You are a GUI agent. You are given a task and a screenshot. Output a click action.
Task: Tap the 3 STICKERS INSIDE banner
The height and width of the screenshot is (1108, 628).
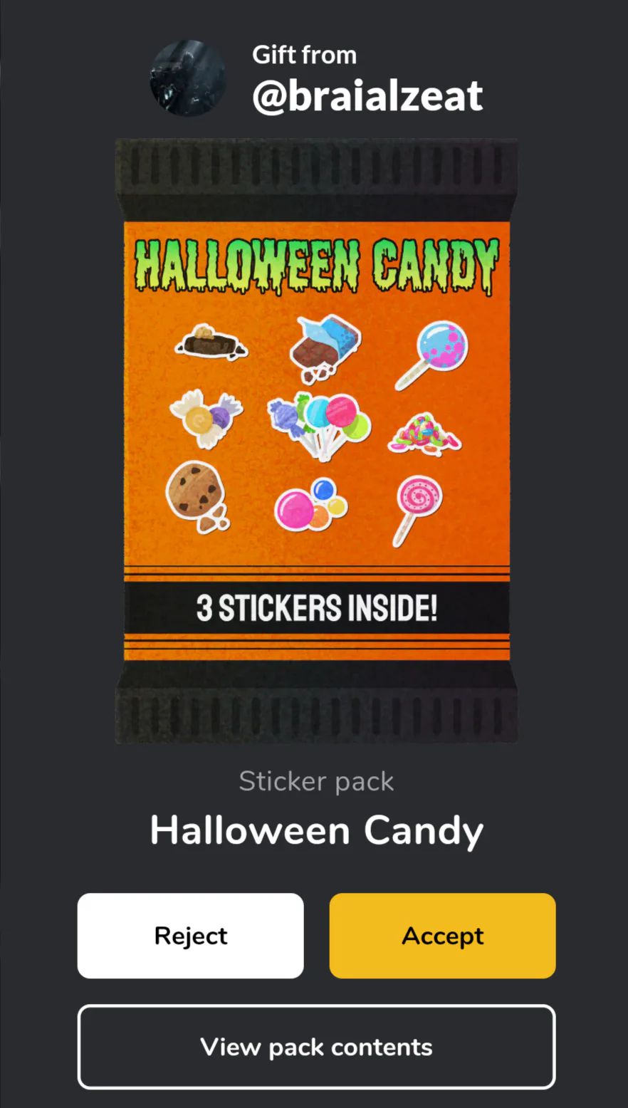point(317,608)
